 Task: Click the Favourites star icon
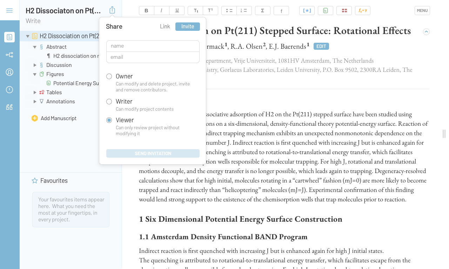click(x=35, y=181)
